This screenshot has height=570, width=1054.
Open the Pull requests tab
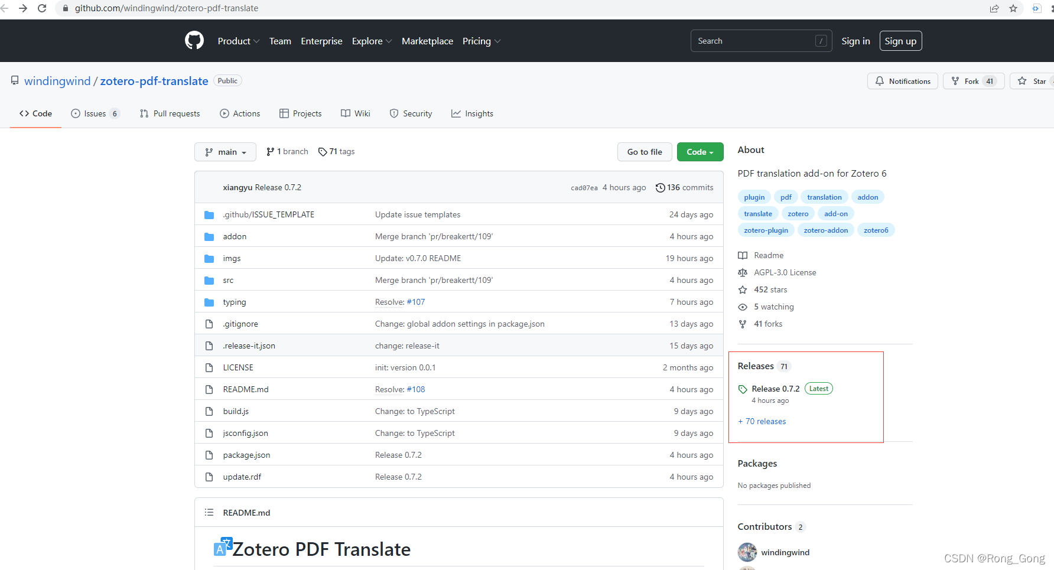[170, 113]
